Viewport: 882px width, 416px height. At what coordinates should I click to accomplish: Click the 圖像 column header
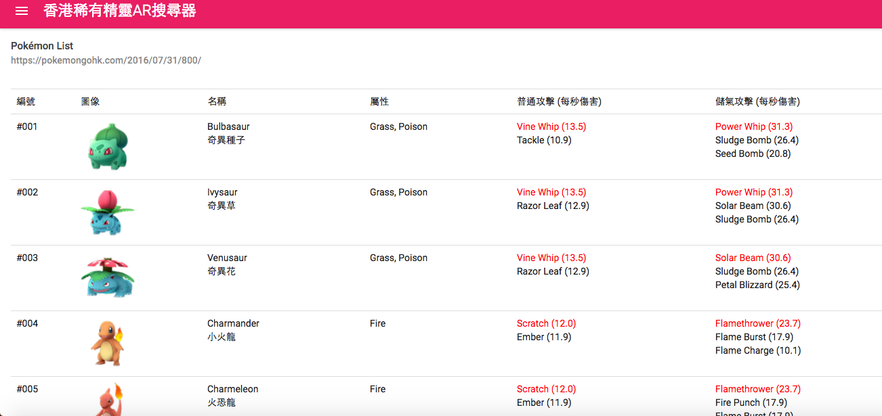pyautogui.click(x=90, y=101)
